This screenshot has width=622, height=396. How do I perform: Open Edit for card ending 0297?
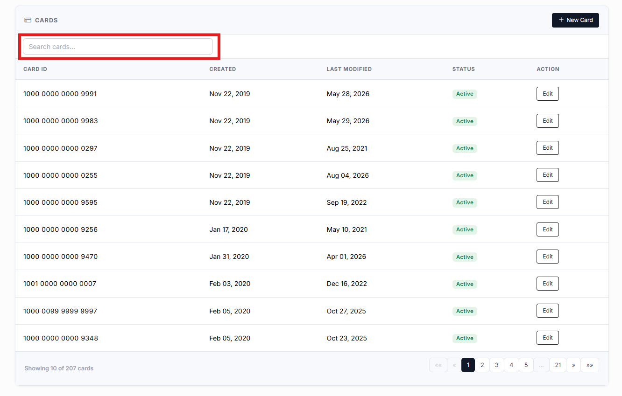(x=547, y=148)
